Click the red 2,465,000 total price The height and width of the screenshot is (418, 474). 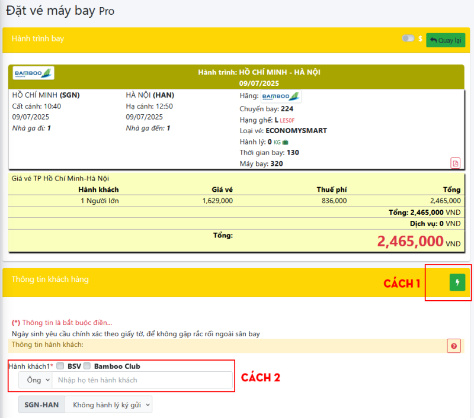pyautogui.click(x=410, y=241)
